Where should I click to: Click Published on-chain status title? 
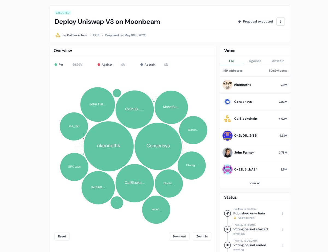point(249,213)
